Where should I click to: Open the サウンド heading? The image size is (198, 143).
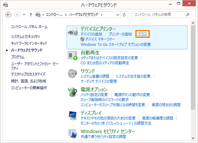coord(88,71)
